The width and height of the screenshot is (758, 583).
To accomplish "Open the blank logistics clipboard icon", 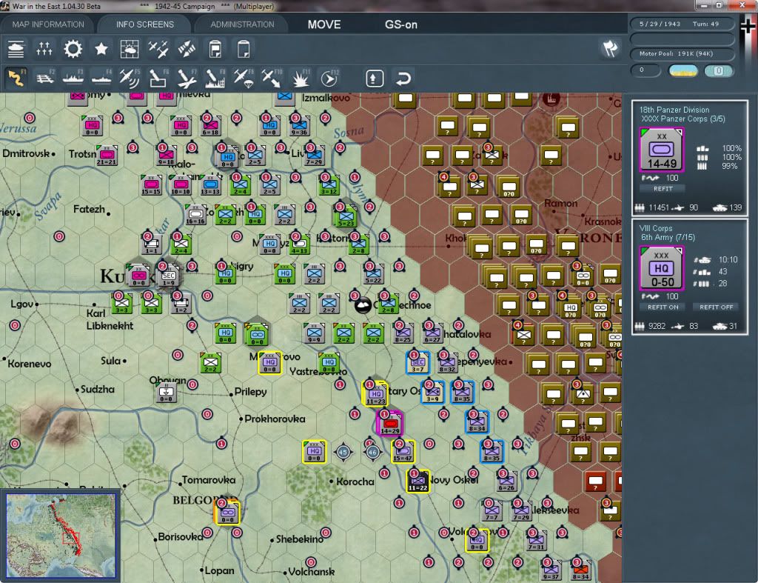I will click(243, 50).
